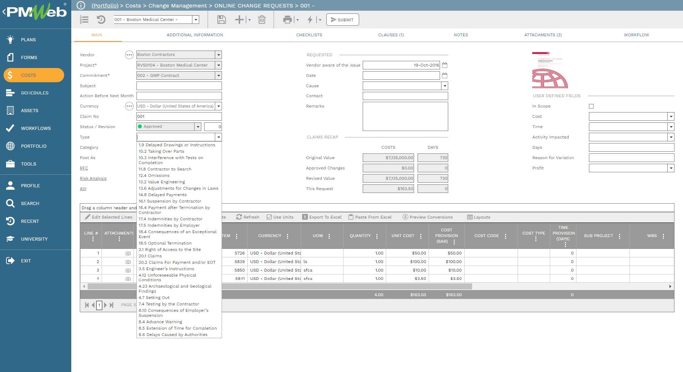Click the Submit button
The width and height of the screenshot is (683, 372).
tap(342, 20)
